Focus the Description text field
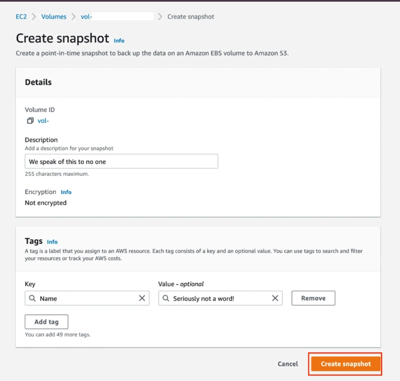Image resolution: width=400 pixels, height=381 pixels. [121, 162]
